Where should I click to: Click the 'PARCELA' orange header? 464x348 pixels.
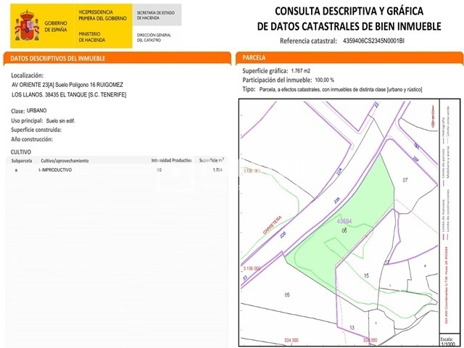click(349, 58)
